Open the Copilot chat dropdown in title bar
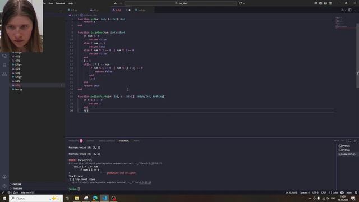359x202 pixels. point(242,3)
